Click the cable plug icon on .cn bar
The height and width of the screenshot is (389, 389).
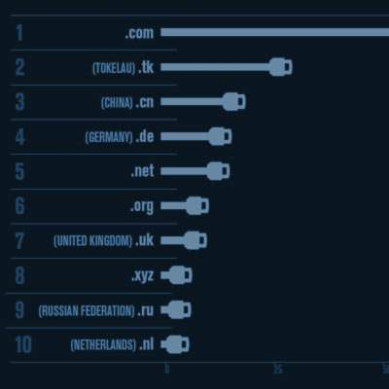click(x=234, y=101)
